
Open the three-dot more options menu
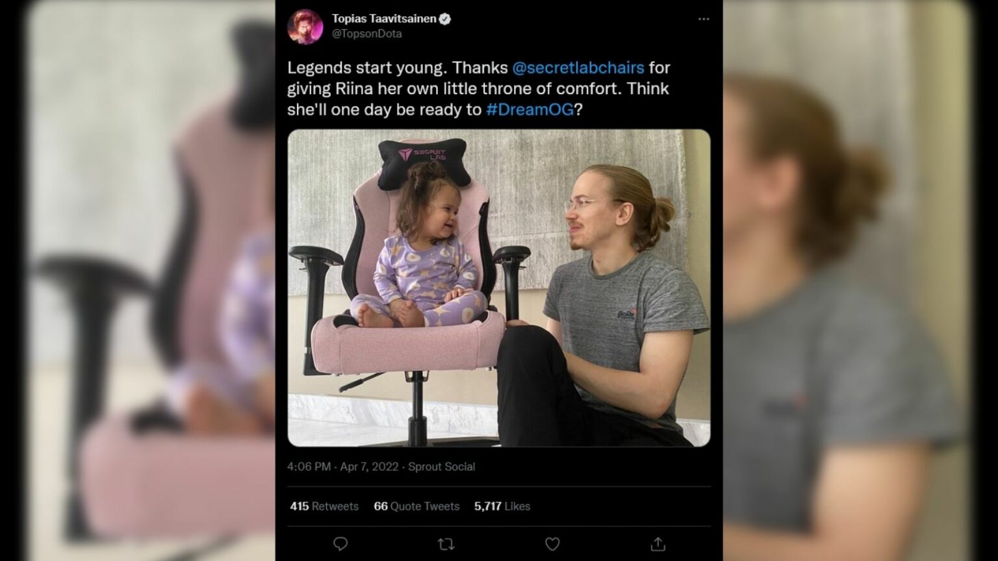pyautogui.click(x=704, y=19)
